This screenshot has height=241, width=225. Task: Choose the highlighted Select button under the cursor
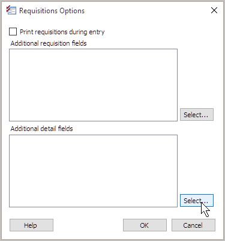coord(197,200)
